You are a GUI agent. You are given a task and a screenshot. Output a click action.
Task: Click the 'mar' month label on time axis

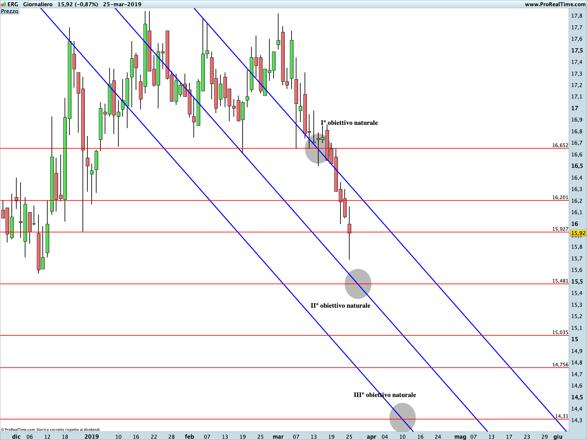coord(278,437)
